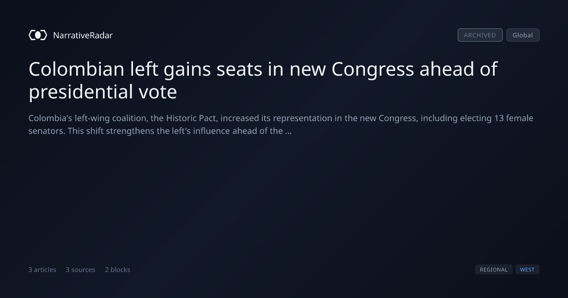
Task: Click '13 female' in the summary text
Action: [514, 118]
